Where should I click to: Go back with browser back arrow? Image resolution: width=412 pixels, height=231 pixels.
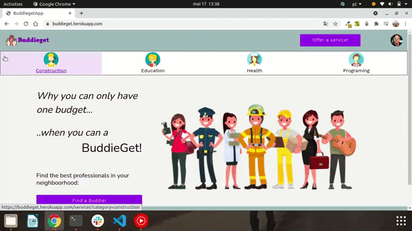click(x=7, y=24)
